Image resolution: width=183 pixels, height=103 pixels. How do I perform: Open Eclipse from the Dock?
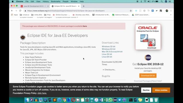pos(115,100)
